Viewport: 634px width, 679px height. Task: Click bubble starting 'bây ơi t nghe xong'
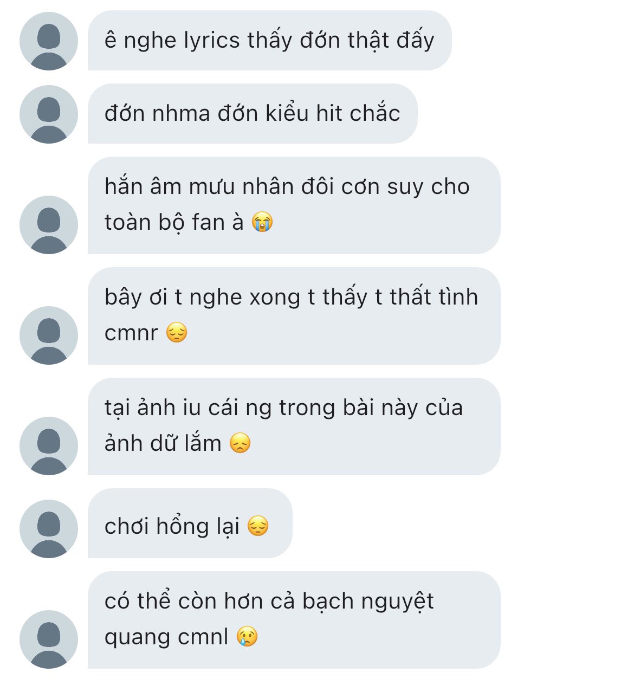[x=293, y=315]
